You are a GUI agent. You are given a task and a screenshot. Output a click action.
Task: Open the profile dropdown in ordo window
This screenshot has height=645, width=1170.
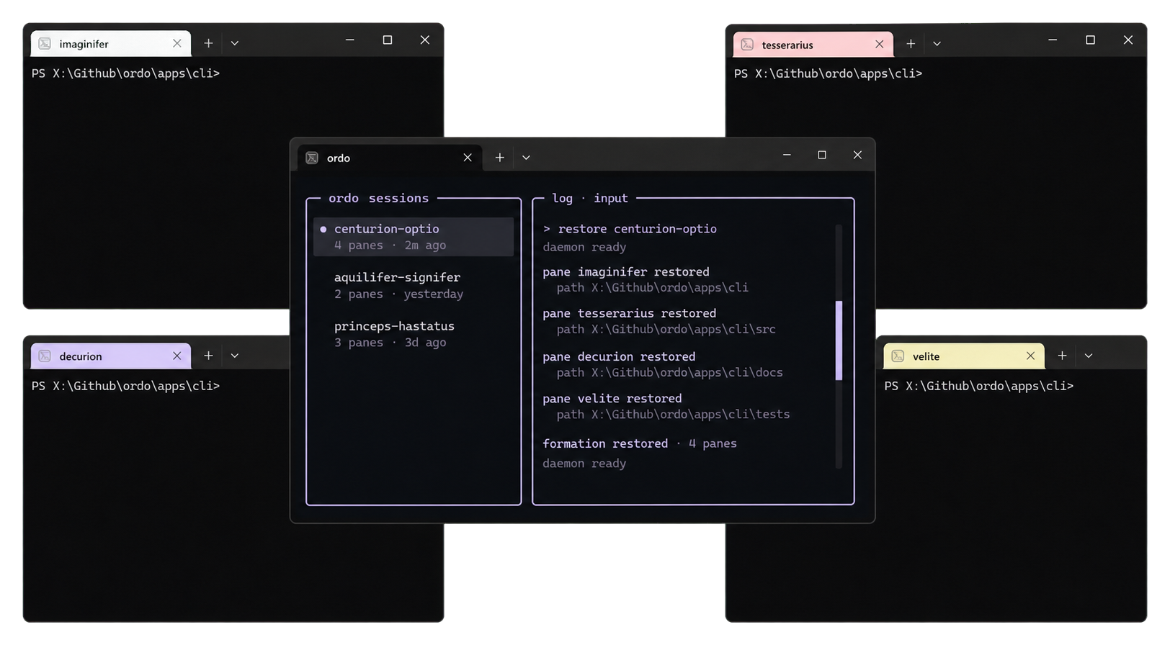(526, 158)
